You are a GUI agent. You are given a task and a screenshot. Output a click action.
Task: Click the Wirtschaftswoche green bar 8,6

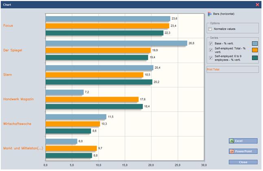coord(68,131)
